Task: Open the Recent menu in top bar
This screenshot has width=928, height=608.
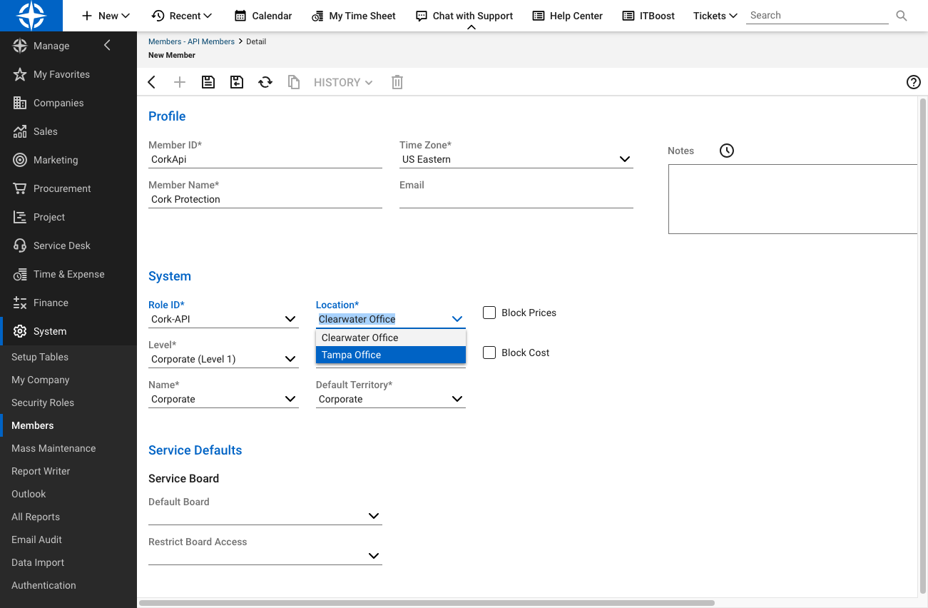Action: coord(182,16)
